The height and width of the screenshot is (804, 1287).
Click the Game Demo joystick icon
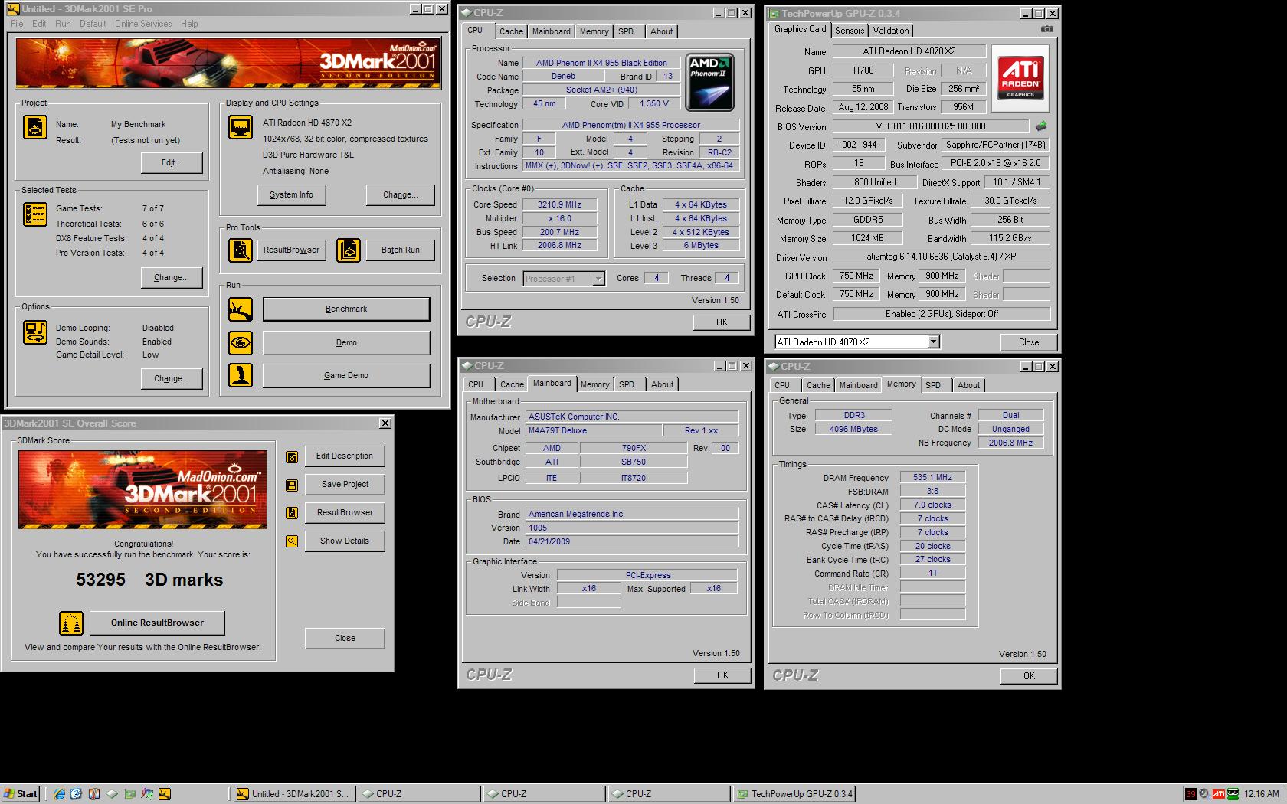point(241,375)
